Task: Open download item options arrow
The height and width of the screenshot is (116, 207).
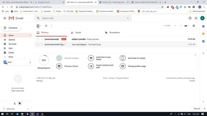Action: [x=28, y=109]
